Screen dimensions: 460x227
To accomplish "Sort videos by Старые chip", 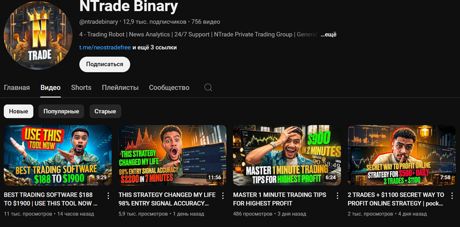I will (105, 111).
